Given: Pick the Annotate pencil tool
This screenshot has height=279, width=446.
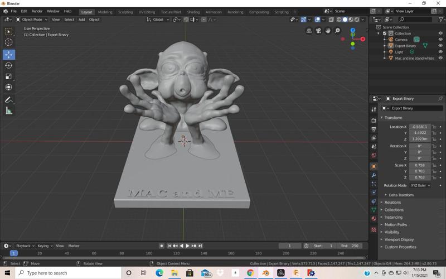Looking at the screenshot, I should click(8, 100).
